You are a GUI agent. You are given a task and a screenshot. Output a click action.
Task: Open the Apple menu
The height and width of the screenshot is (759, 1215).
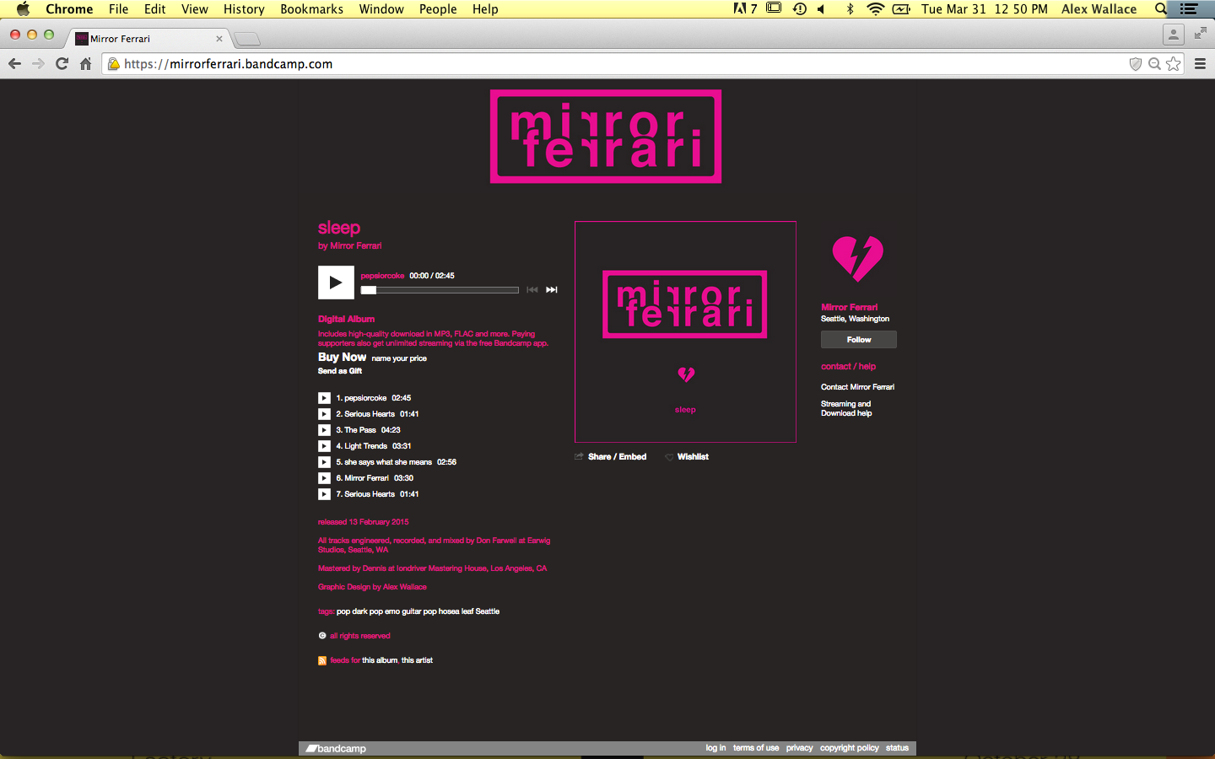pos(23,8)
